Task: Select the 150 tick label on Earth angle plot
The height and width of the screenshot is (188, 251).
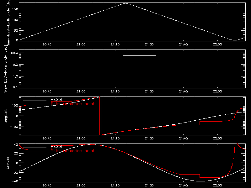Action: (15, 9)
